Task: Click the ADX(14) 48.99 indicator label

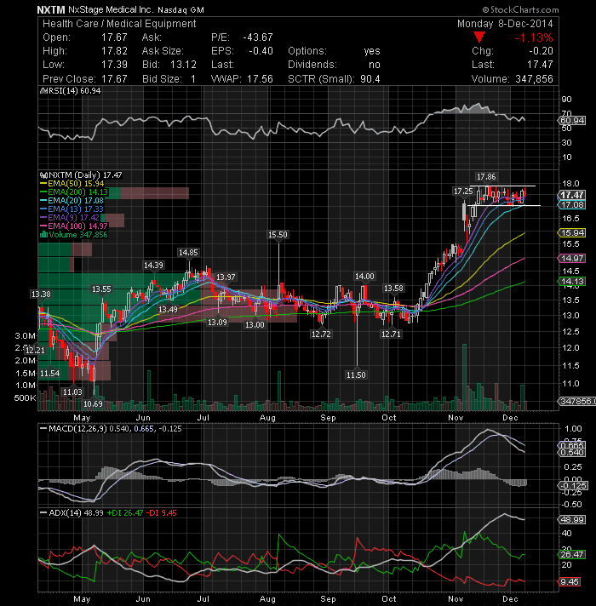Action: click(x=72, y=513)
